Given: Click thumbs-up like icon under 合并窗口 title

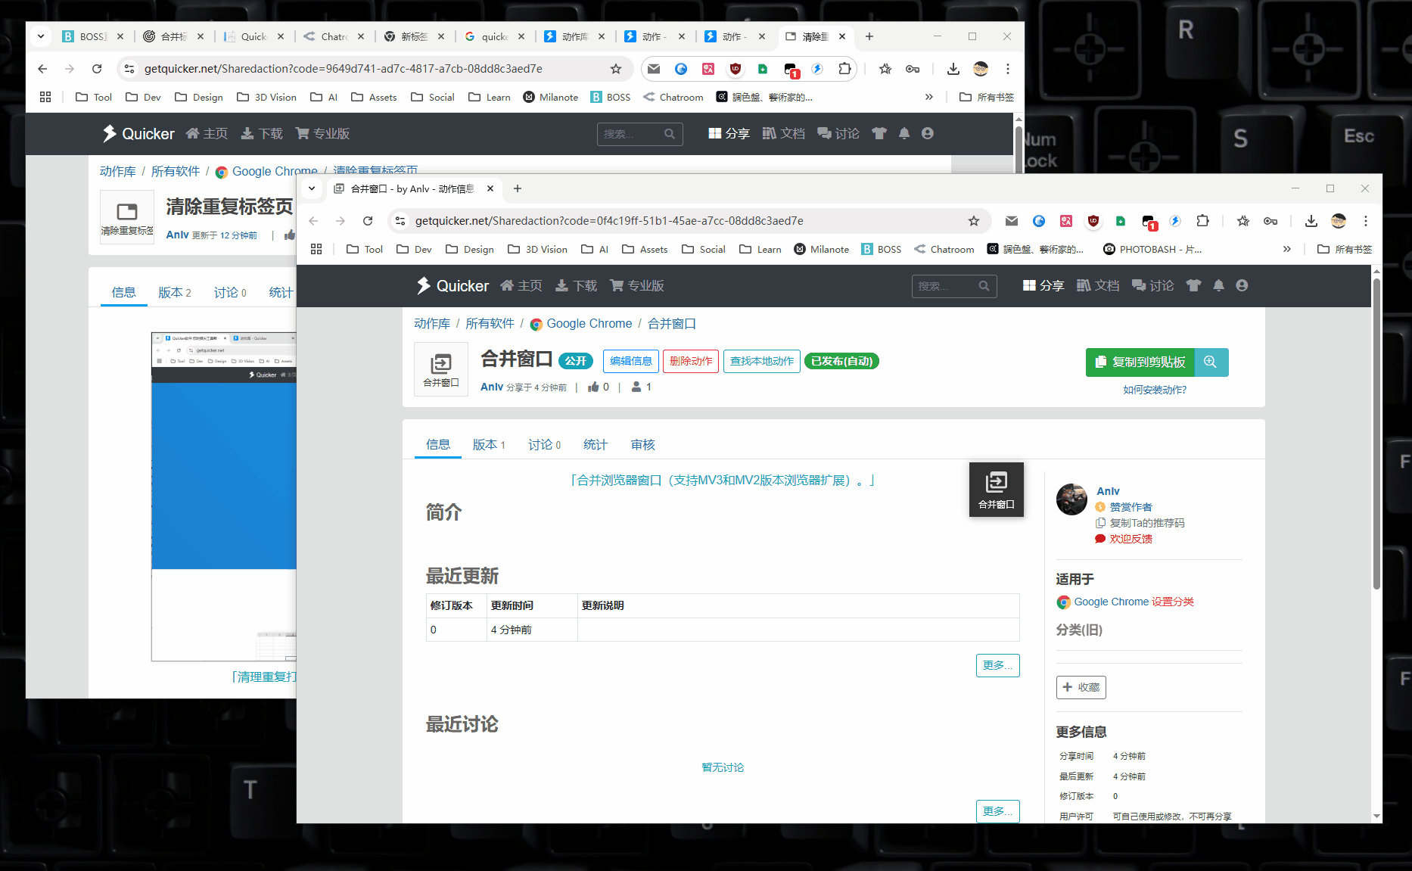Looking at the screenshot, I should pyautogui.click(x=593, y=387).
